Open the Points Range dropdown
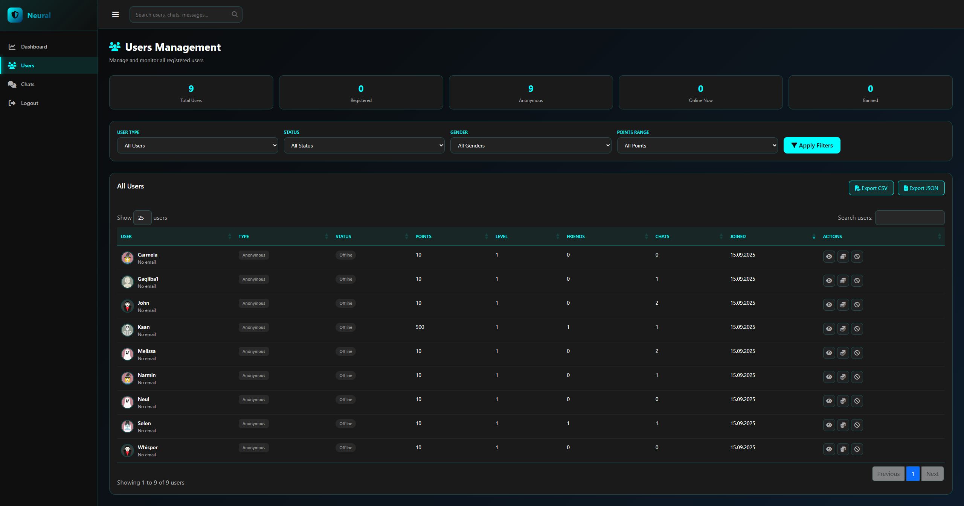 coord(697,146)
